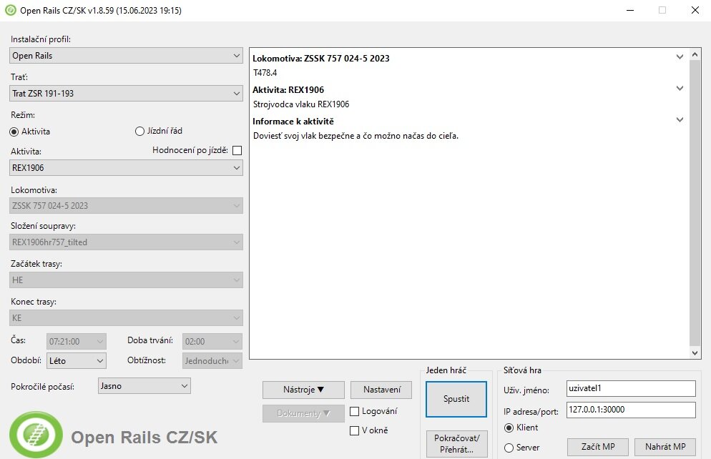Collapse the Aktivita REX1906 section chevron
The height and width of the screenshot is (459, 711).
click(680, 89)
